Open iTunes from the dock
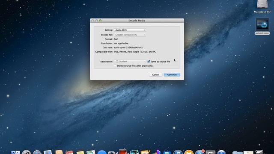Viewport: 274px width, 154px height. (178, 152)
